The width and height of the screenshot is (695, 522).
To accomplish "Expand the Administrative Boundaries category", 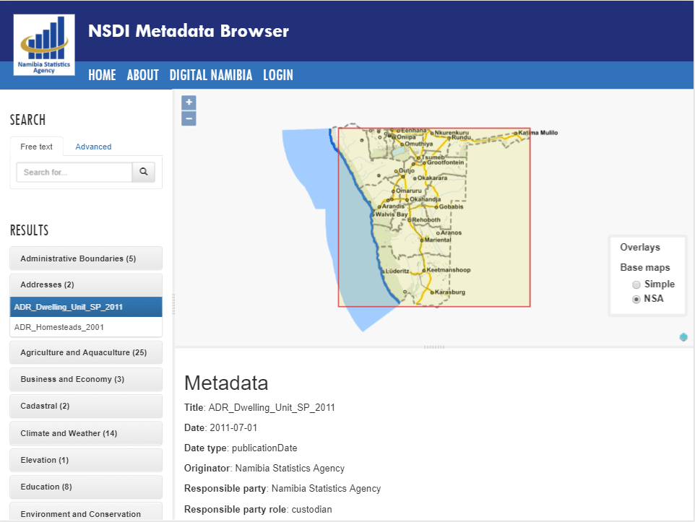I will pos(85,258).
